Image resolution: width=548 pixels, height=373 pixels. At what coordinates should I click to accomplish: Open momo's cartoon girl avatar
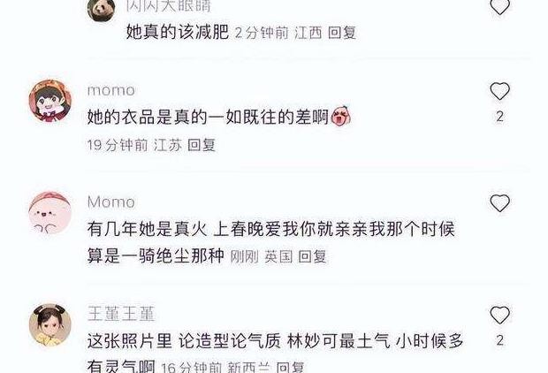(50, 101)
